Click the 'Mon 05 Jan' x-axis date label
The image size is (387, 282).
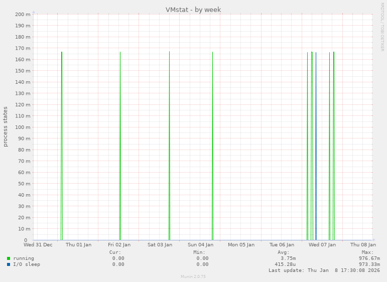241,245
